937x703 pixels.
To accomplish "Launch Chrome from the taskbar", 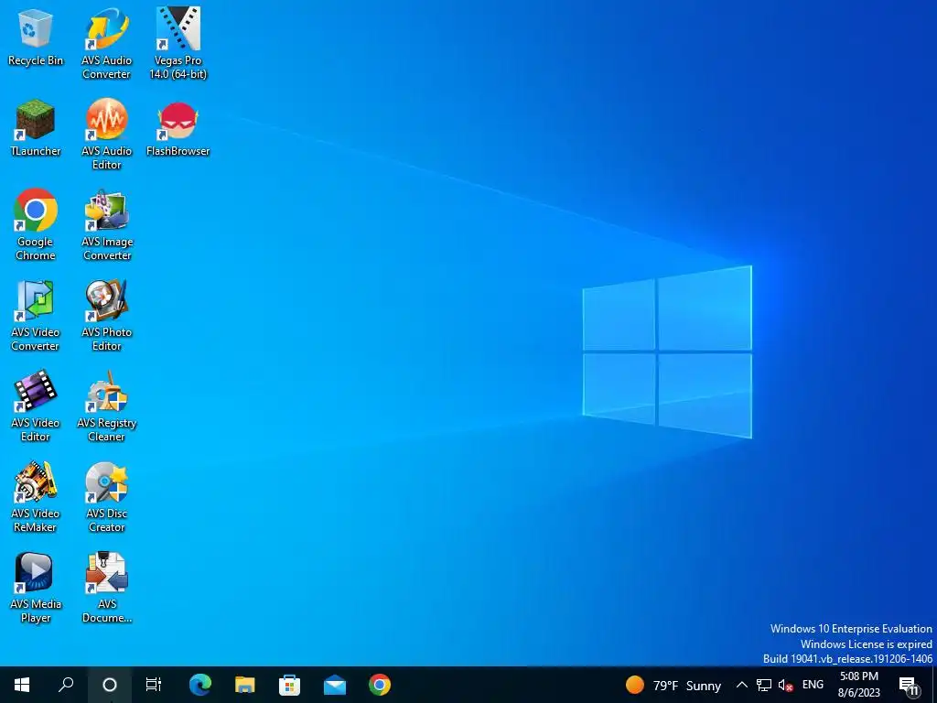I will 380,685.
